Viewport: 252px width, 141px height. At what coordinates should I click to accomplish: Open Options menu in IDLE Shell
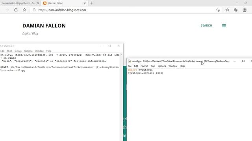point(28,51)
